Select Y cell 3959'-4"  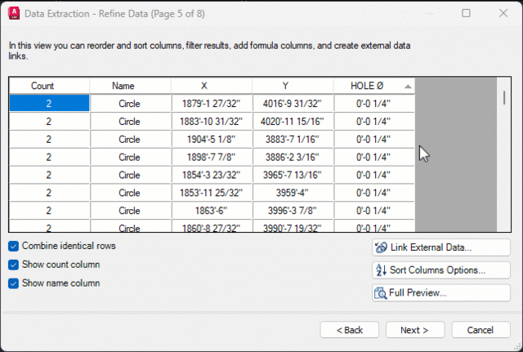[x=293, y=193]
